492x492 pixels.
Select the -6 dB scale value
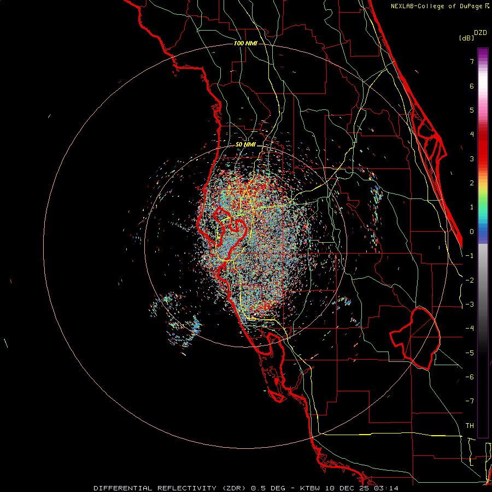[470, 377]
